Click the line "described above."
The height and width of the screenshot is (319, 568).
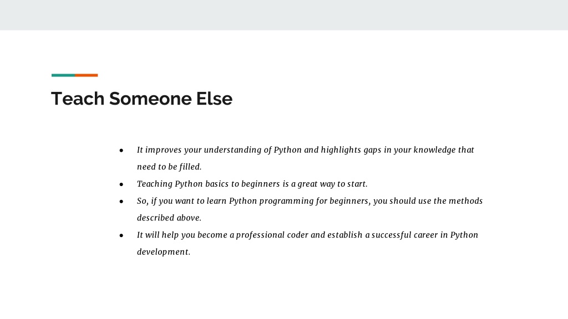169,218
